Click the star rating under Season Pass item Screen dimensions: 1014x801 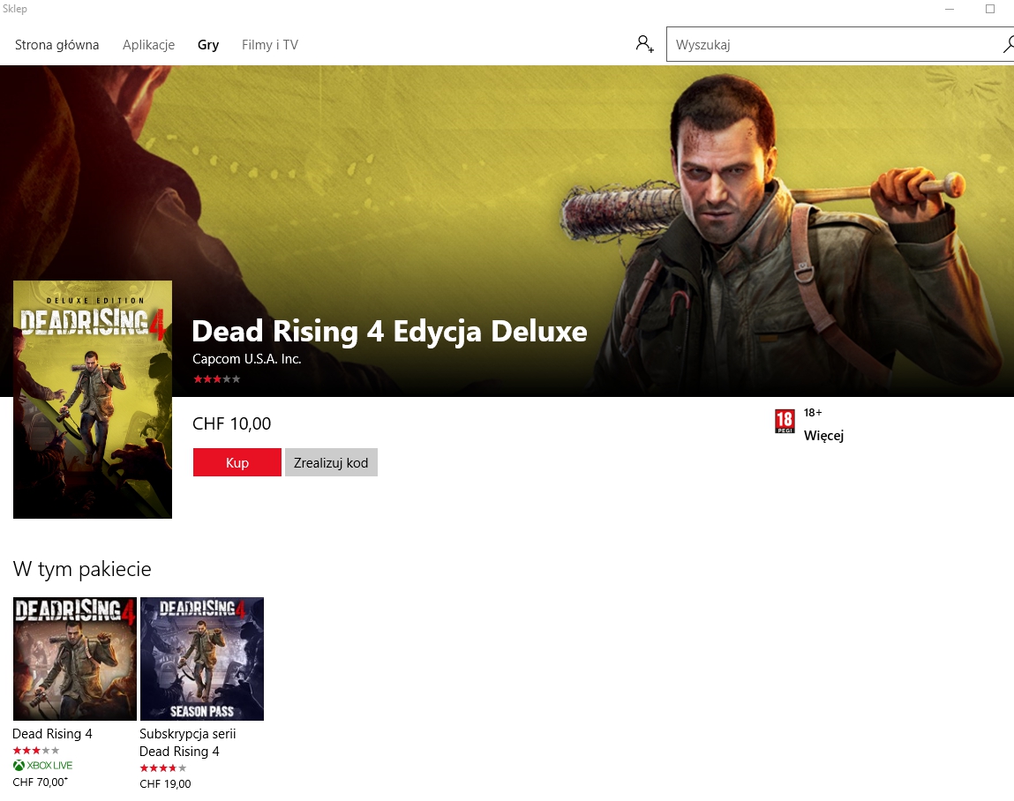point(163,768)
